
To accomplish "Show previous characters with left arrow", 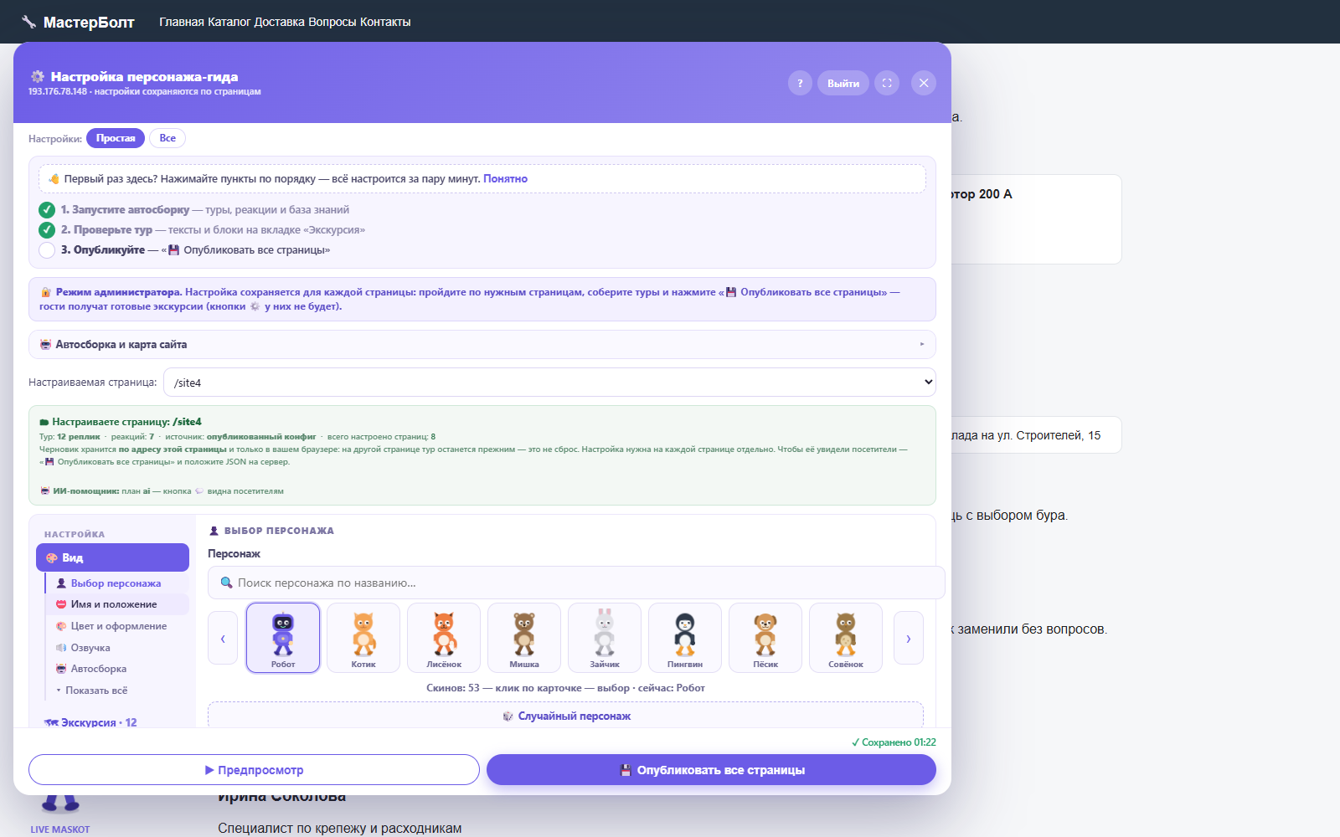I will 223,638.
